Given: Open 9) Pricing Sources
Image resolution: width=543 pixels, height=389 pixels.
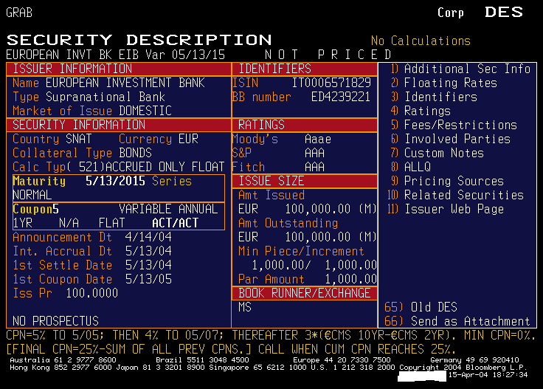Looking at the screenshot, I should 447,181.
